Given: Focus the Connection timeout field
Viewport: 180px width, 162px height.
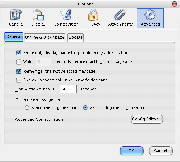Looking at the screenshot, I should point(68,89).
